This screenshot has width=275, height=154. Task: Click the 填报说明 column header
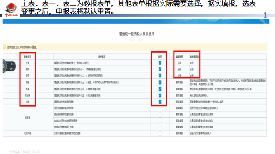coord(180,56)
